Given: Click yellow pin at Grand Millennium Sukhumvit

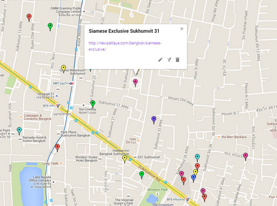Looking at the screenshot, I should pyautogui.click(x=64, y=69).
